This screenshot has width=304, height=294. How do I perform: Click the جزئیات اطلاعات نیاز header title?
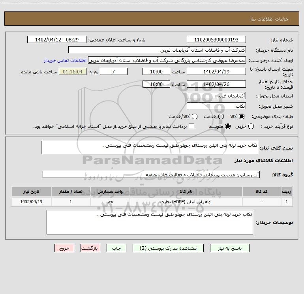click(269, 19)
